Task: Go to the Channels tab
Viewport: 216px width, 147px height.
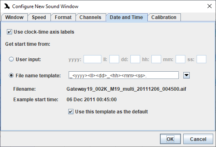Action: pyautogui.click(x=90, y=17)
